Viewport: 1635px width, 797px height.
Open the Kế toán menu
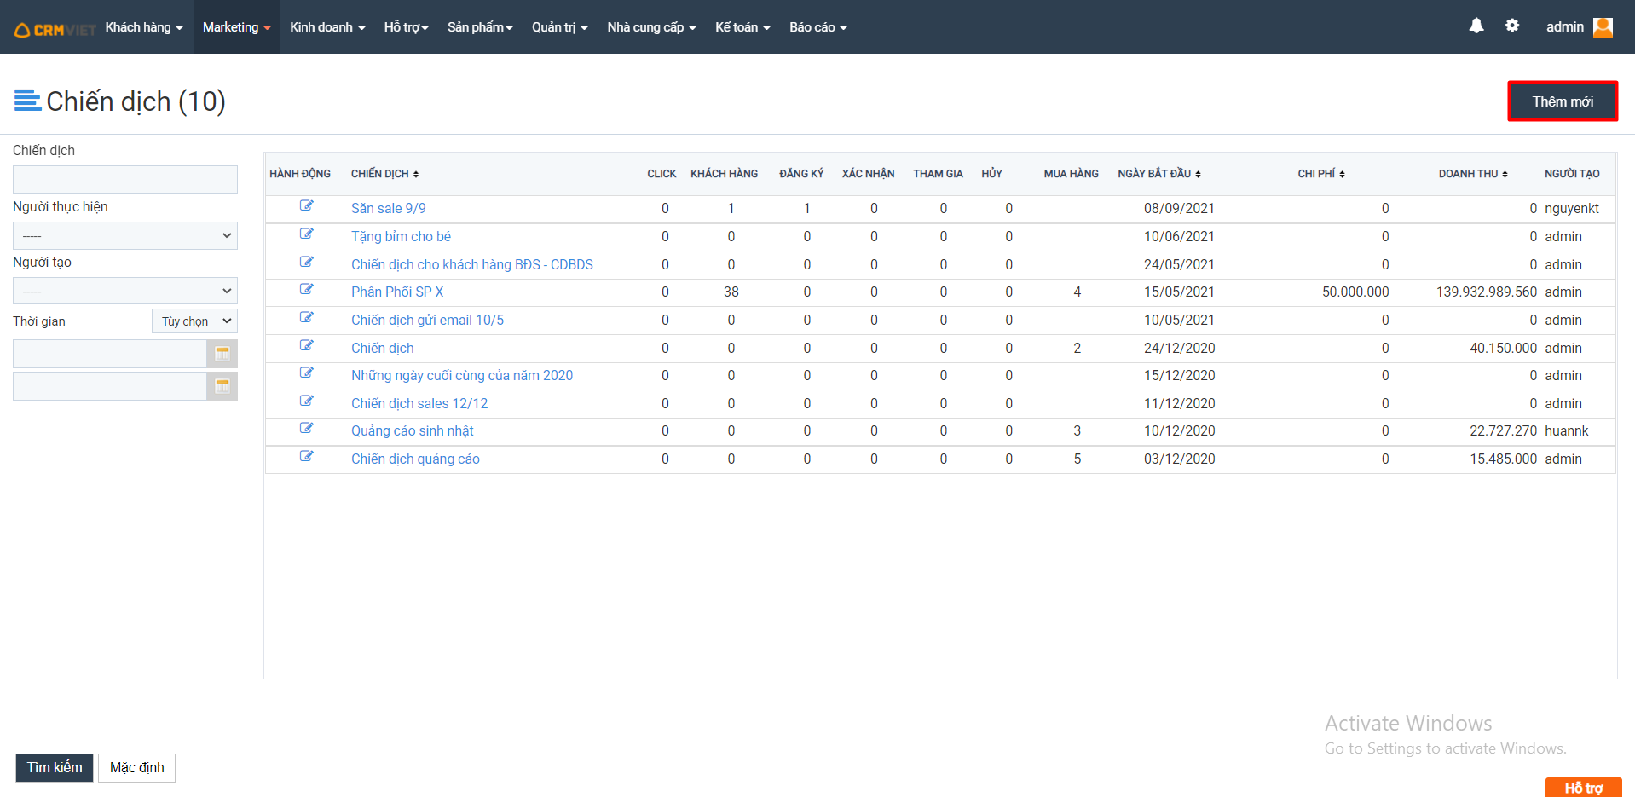pos(742,27)
